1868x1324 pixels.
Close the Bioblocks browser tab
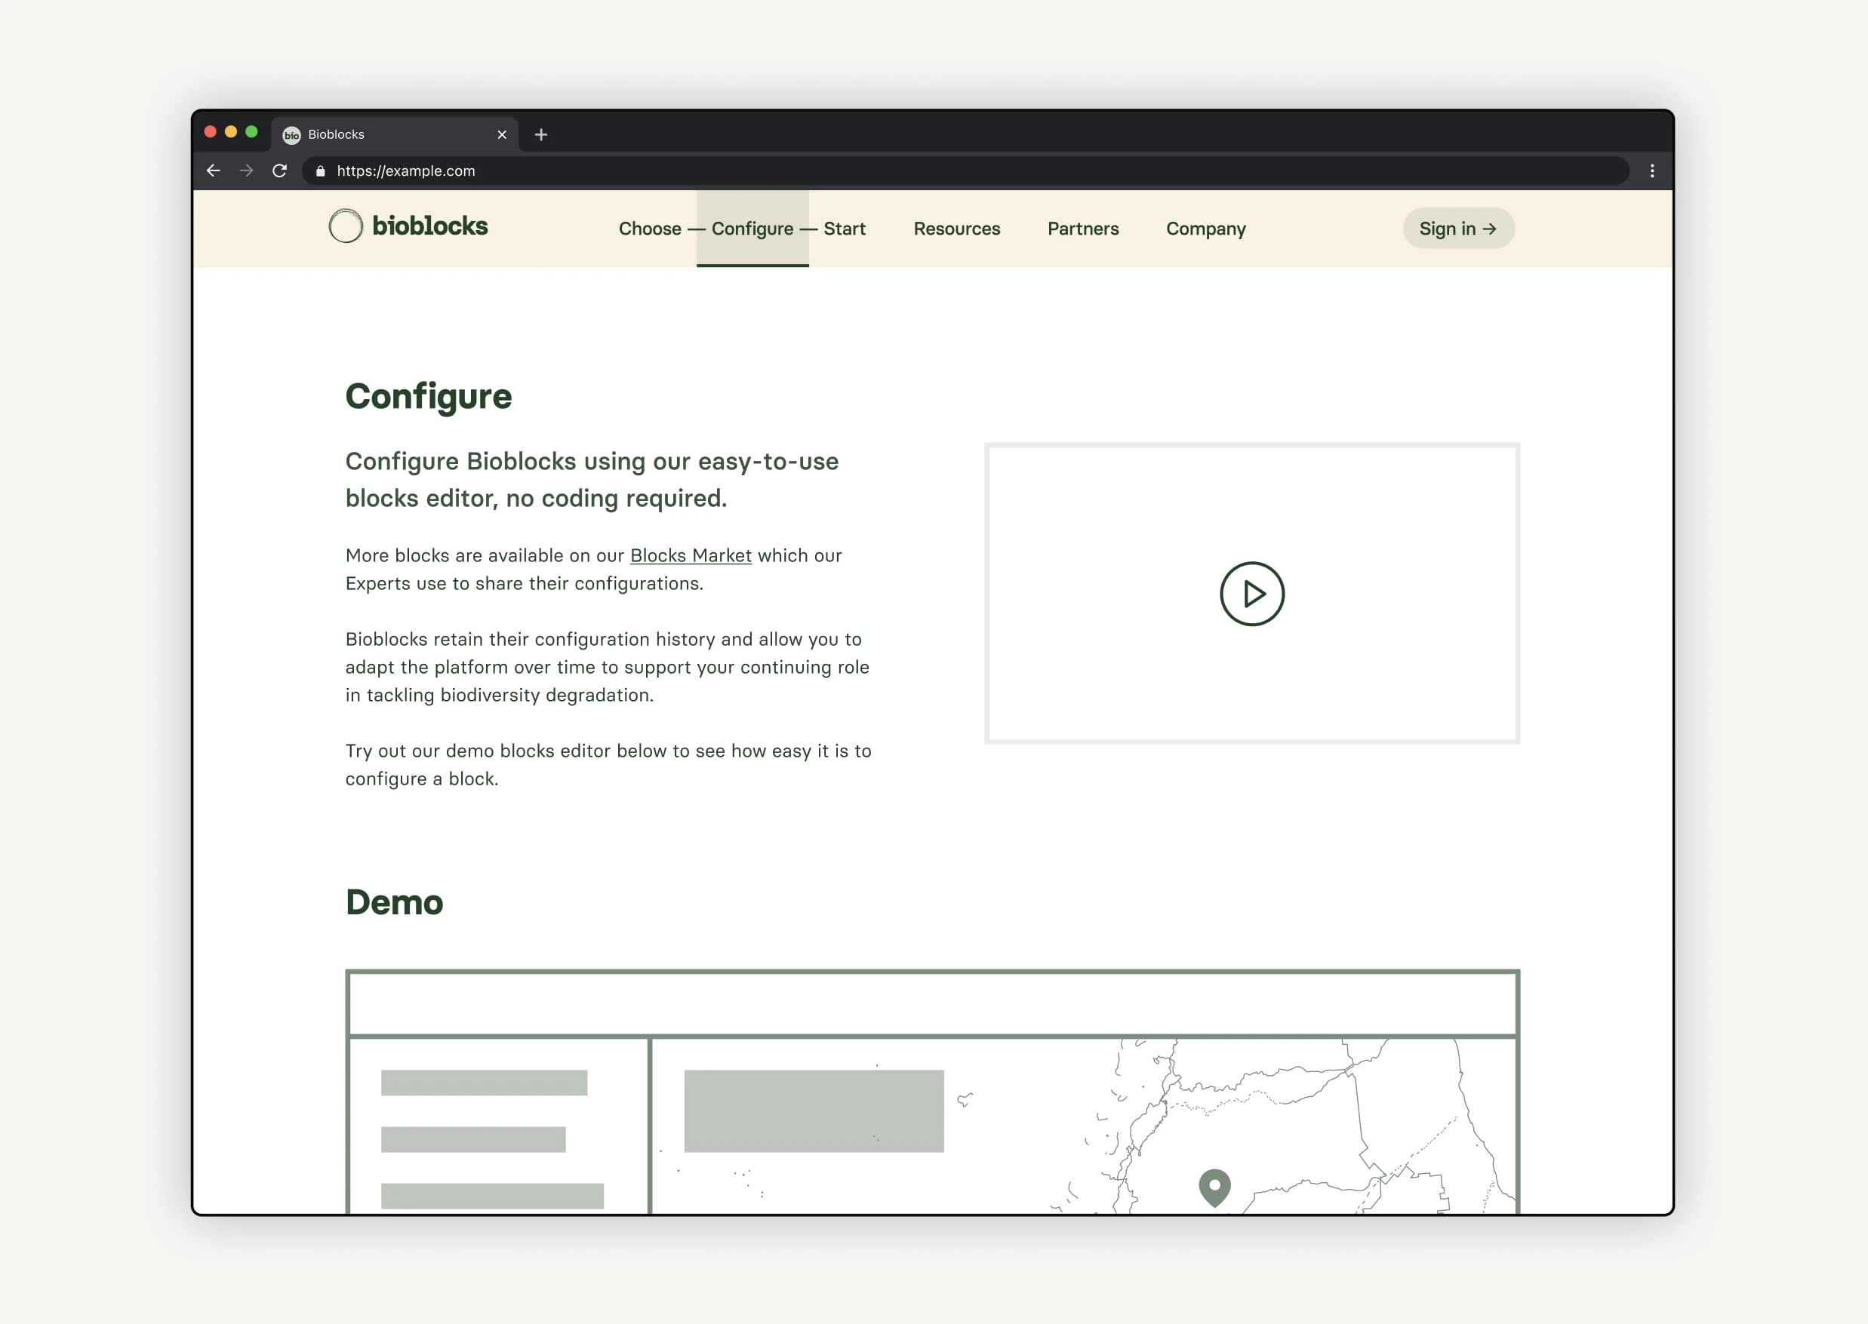(502, 134)
